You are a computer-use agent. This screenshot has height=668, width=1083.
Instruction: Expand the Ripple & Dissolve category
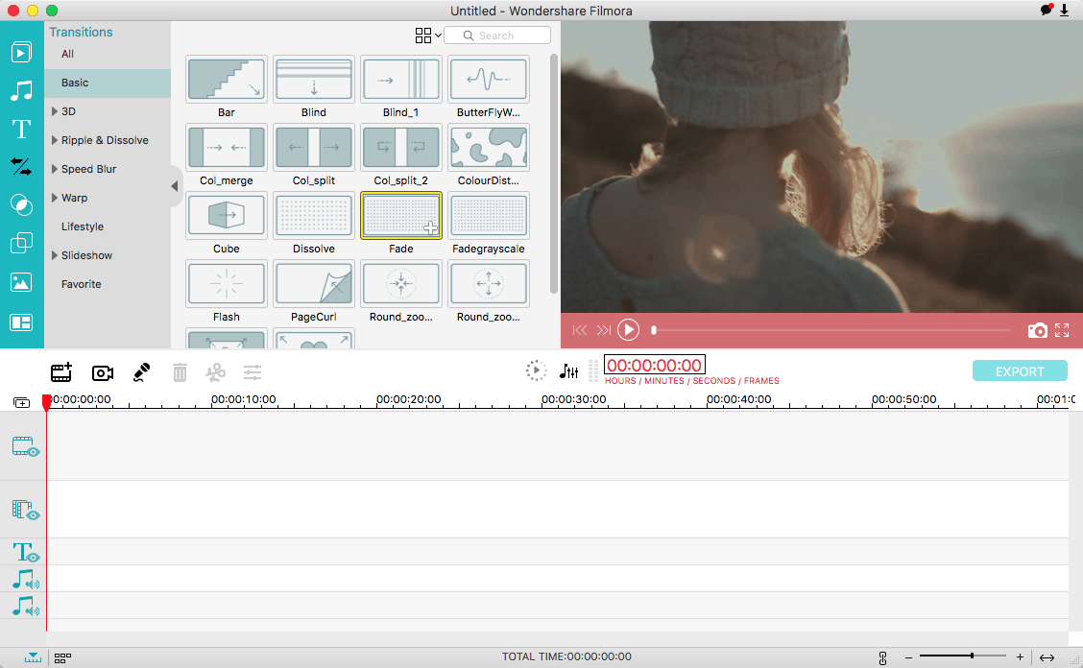pyautogui.click(x=55, y=140)
